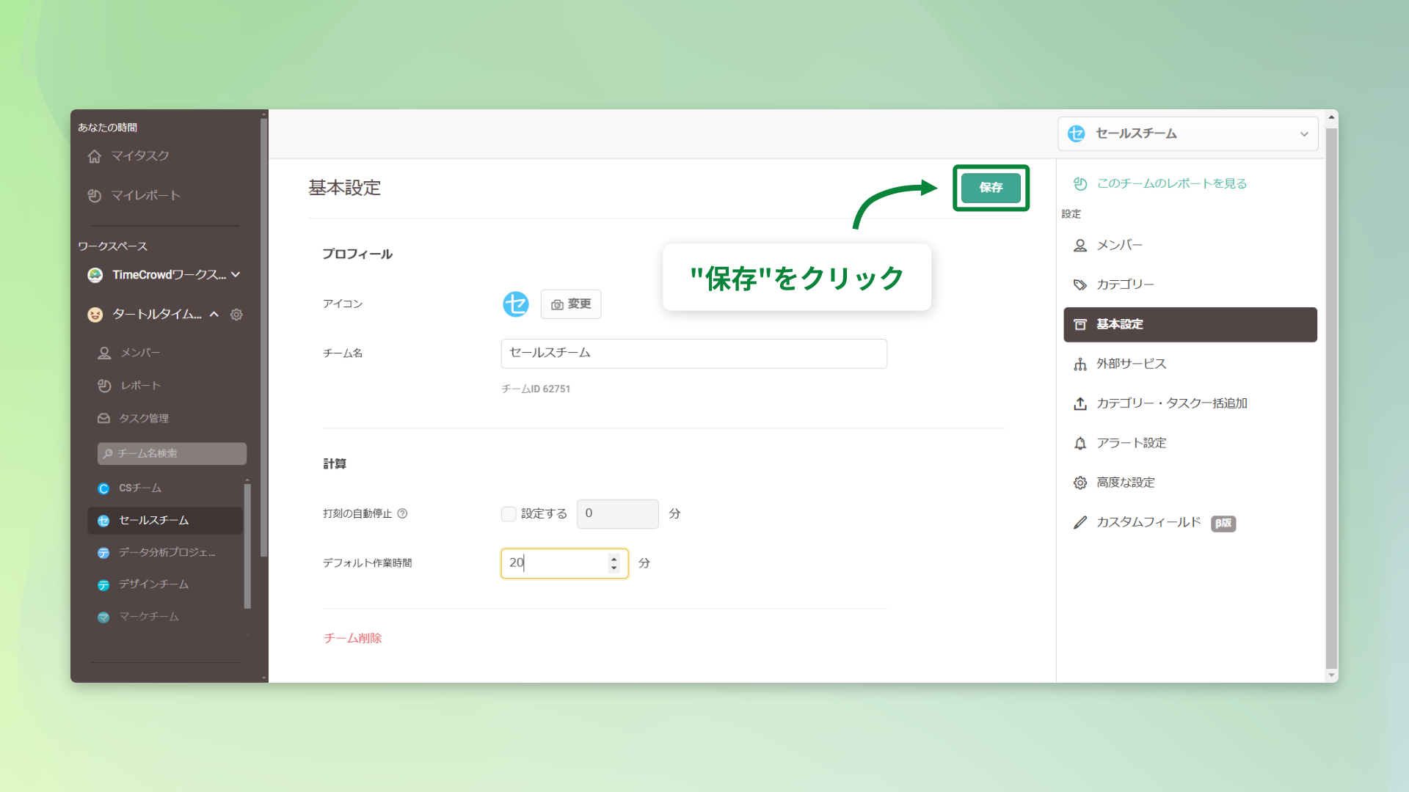Increase デフォルト作業時間 using the stepper arrow
This screenshot has width=1409, height=792.
point(614,560)
